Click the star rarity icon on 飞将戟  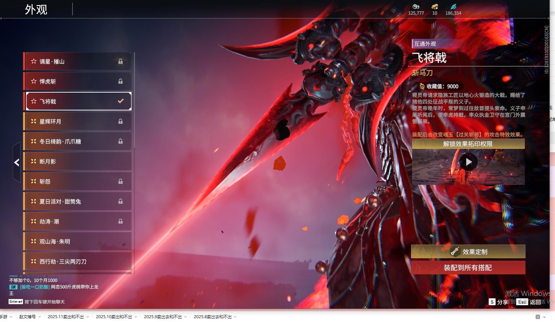(34, 101)
